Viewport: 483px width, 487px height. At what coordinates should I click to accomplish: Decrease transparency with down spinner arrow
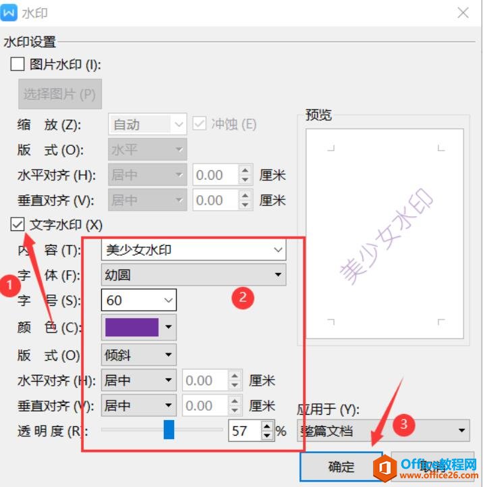[x=267, y=436]
